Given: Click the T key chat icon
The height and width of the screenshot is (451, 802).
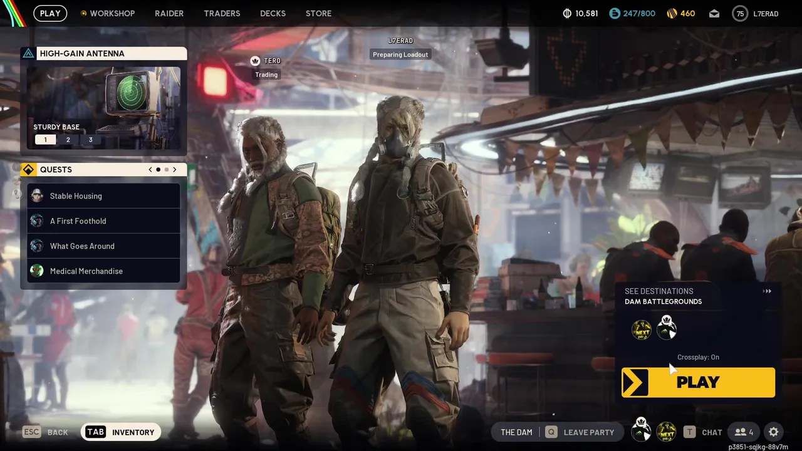Looking at the screenshot, I should click(x=690, y=432).
